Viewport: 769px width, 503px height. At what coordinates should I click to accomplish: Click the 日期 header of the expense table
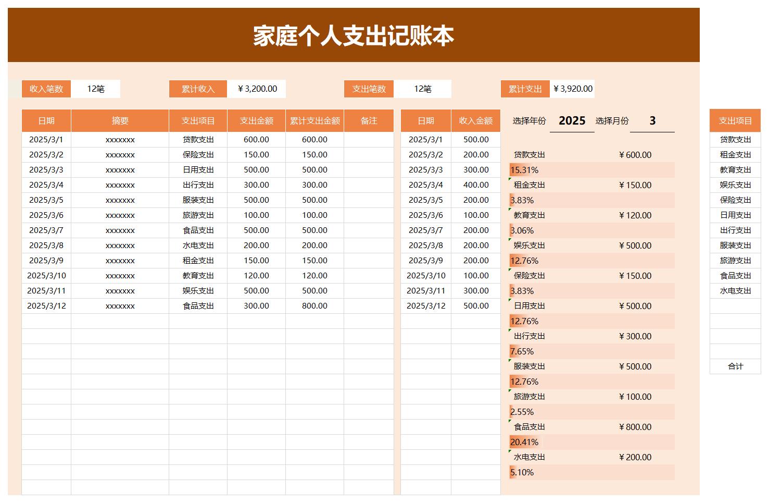click(46, 120)
